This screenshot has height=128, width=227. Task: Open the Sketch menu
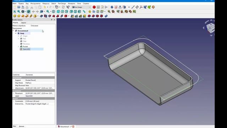54,3
